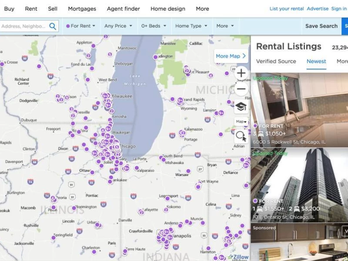Image resolution: width=348 pixels, height=261 pixels.
Task: Open the 6000 S Rockwell St listing
Action: 299,110
